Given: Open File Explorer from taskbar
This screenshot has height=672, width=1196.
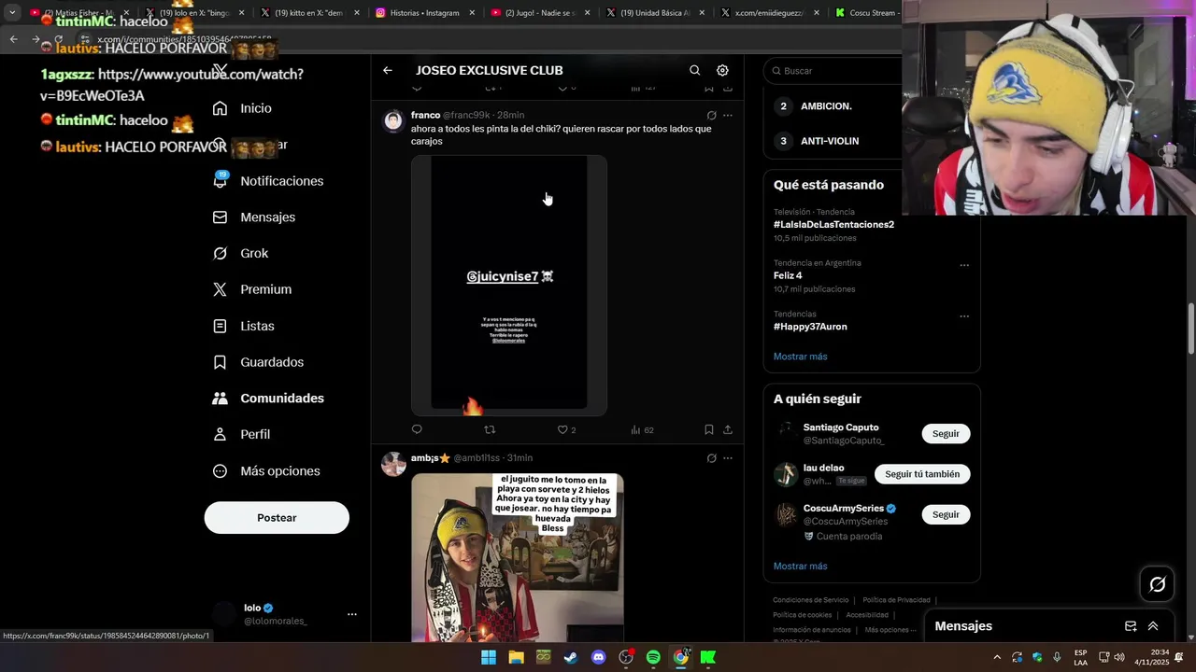Looking at the screenshot, I should [x=516, y=657].
